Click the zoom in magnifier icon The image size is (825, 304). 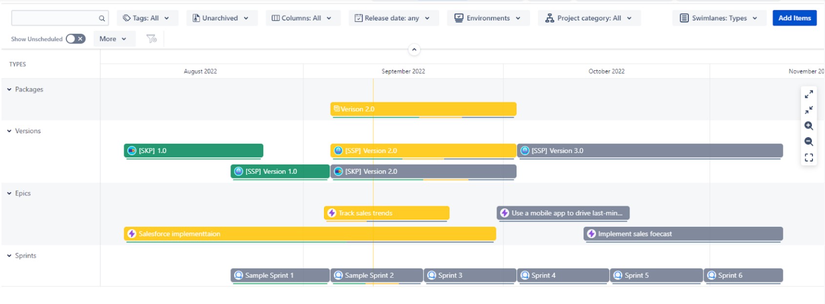808,126
